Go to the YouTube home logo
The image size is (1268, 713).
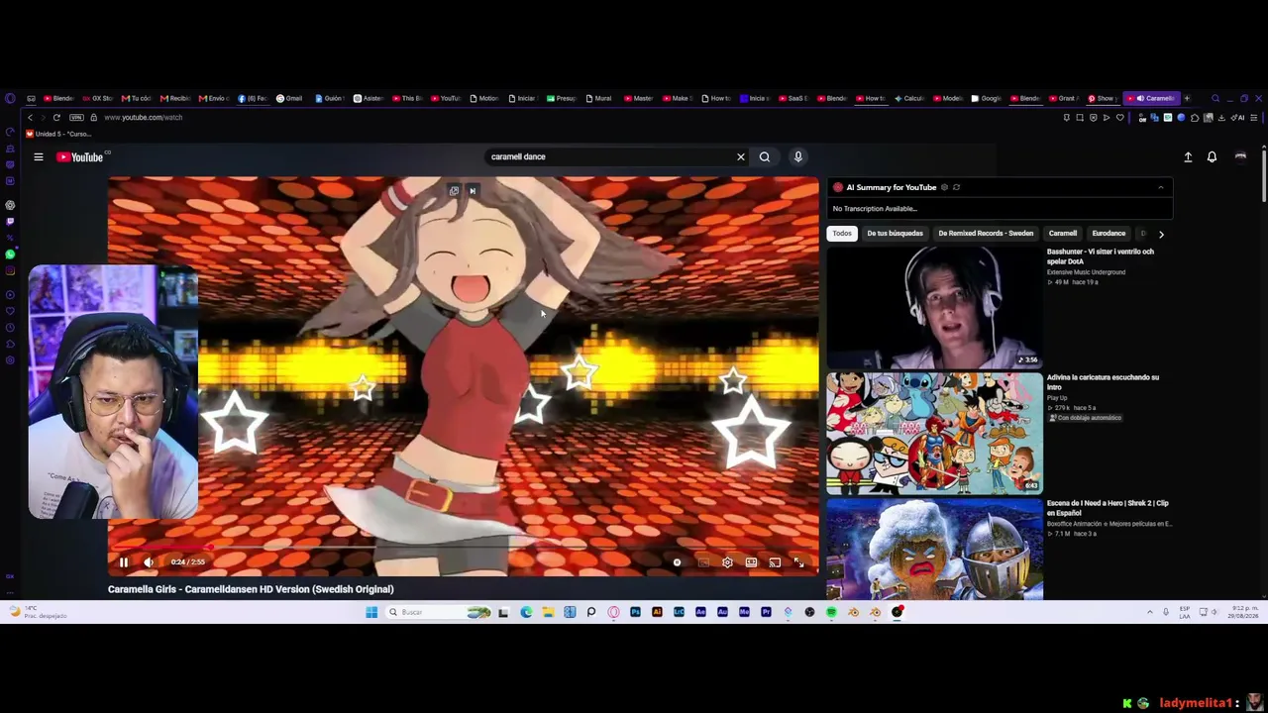80,156
